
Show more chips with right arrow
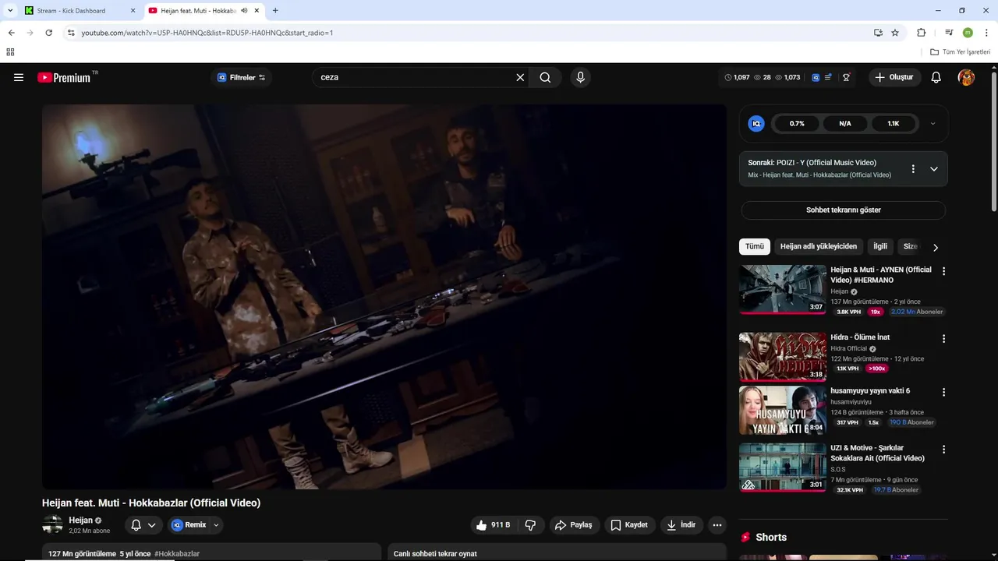coord(936,247)
